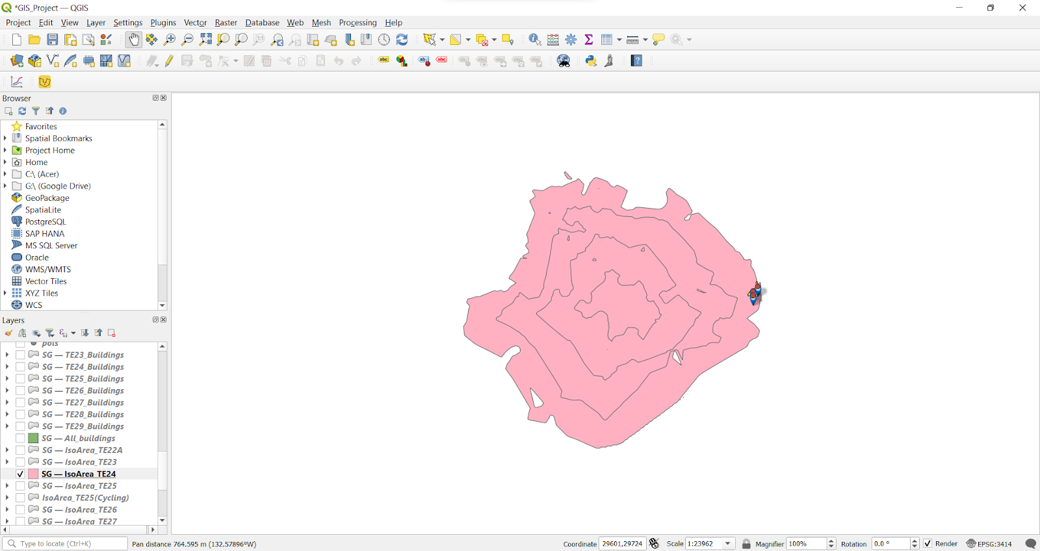Uncheck the SG — IsoArea_TE24 layer checkbox

(20, 474)
